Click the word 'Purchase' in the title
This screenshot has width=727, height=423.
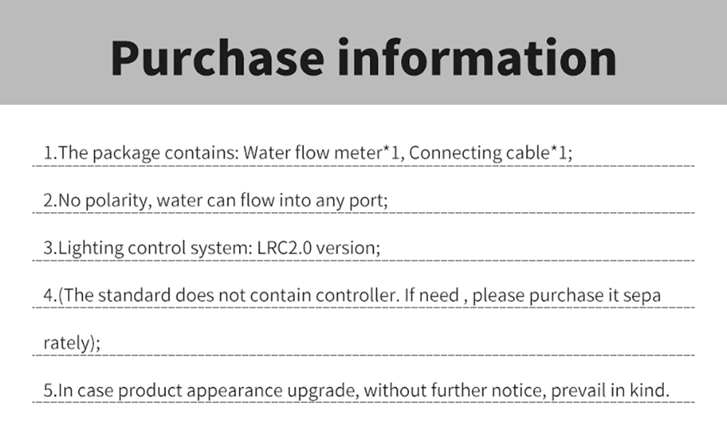[x=217, y=58]
